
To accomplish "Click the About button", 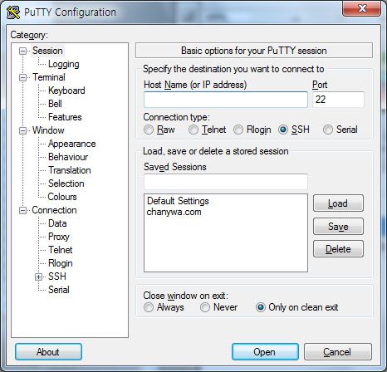I will [48, 352].
